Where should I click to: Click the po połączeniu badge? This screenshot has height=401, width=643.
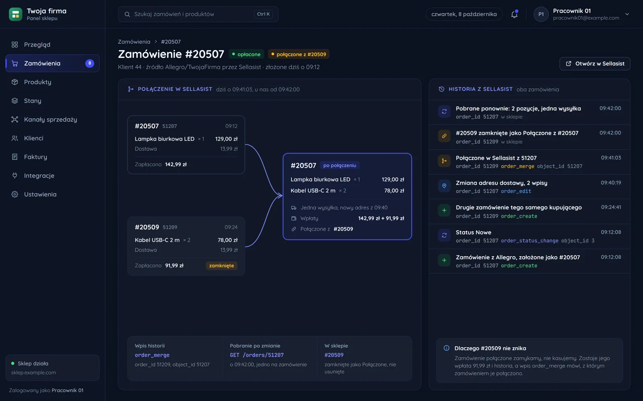pyautogui.click(x=340, y=165)
